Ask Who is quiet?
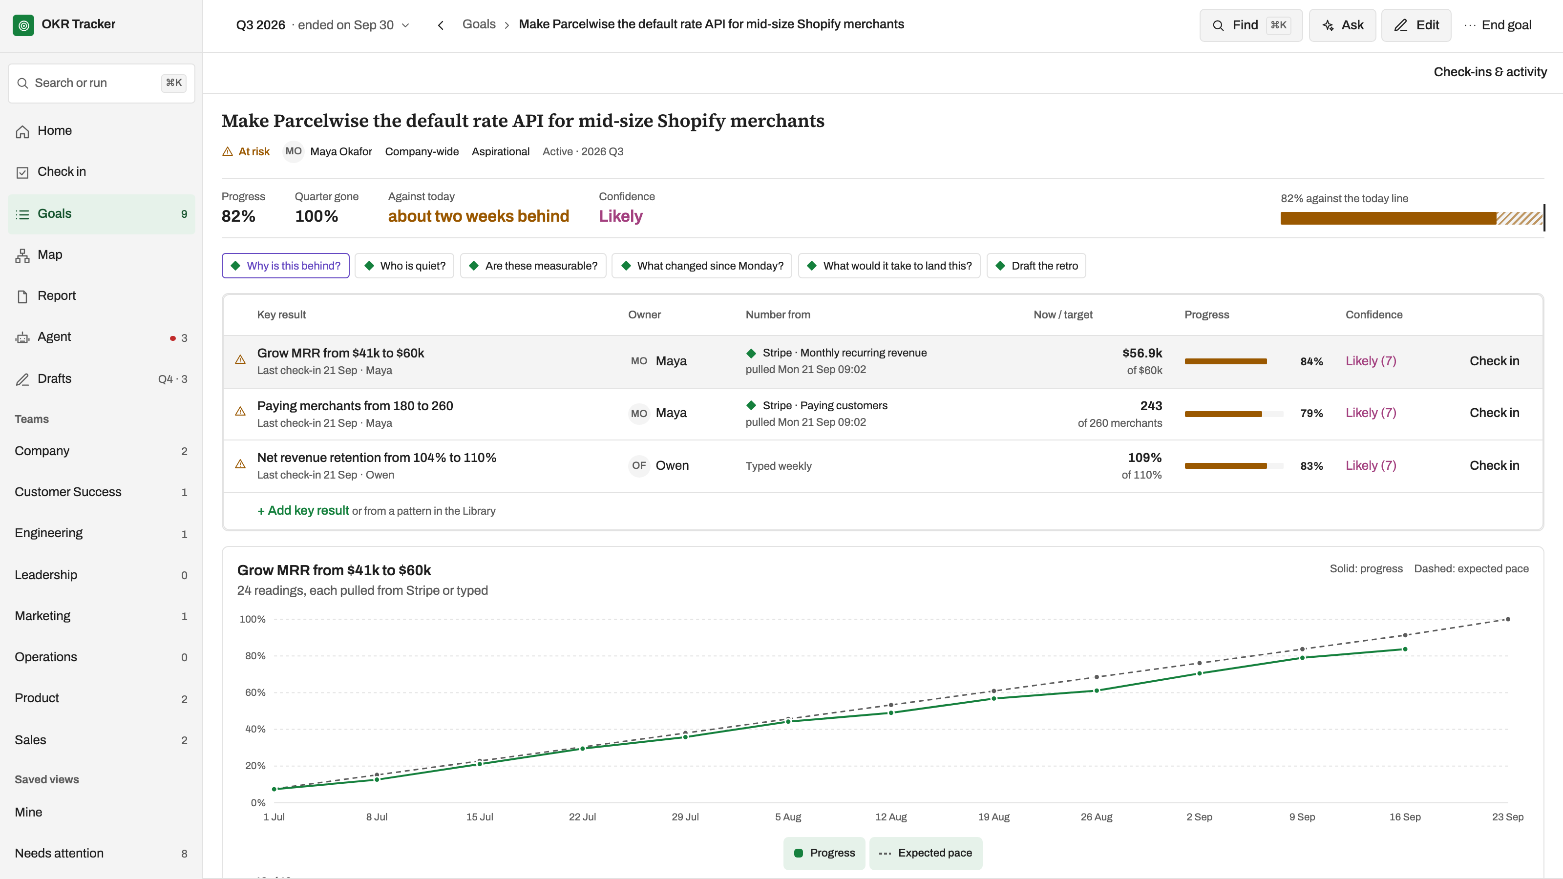The height and width of the screenshot is (879, 1563). (404, 266)
